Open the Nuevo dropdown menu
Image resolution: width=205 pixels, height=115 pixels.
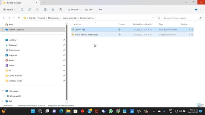(9, 10)
